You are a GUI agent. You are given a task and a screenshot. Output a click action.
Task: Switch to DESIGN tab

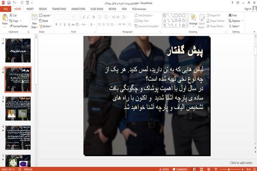point(43,9)
